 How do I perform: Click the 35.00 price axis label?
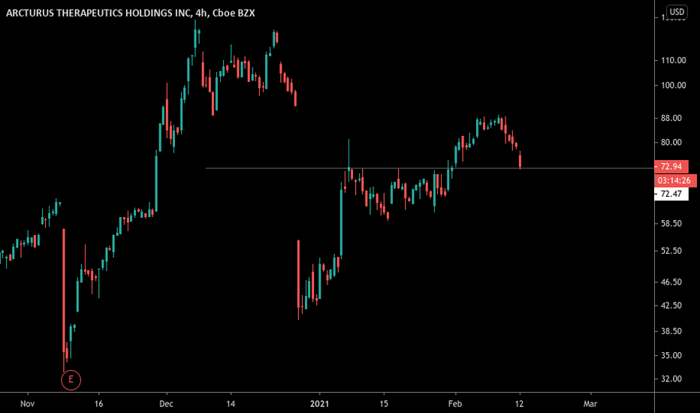pos(671,355)
